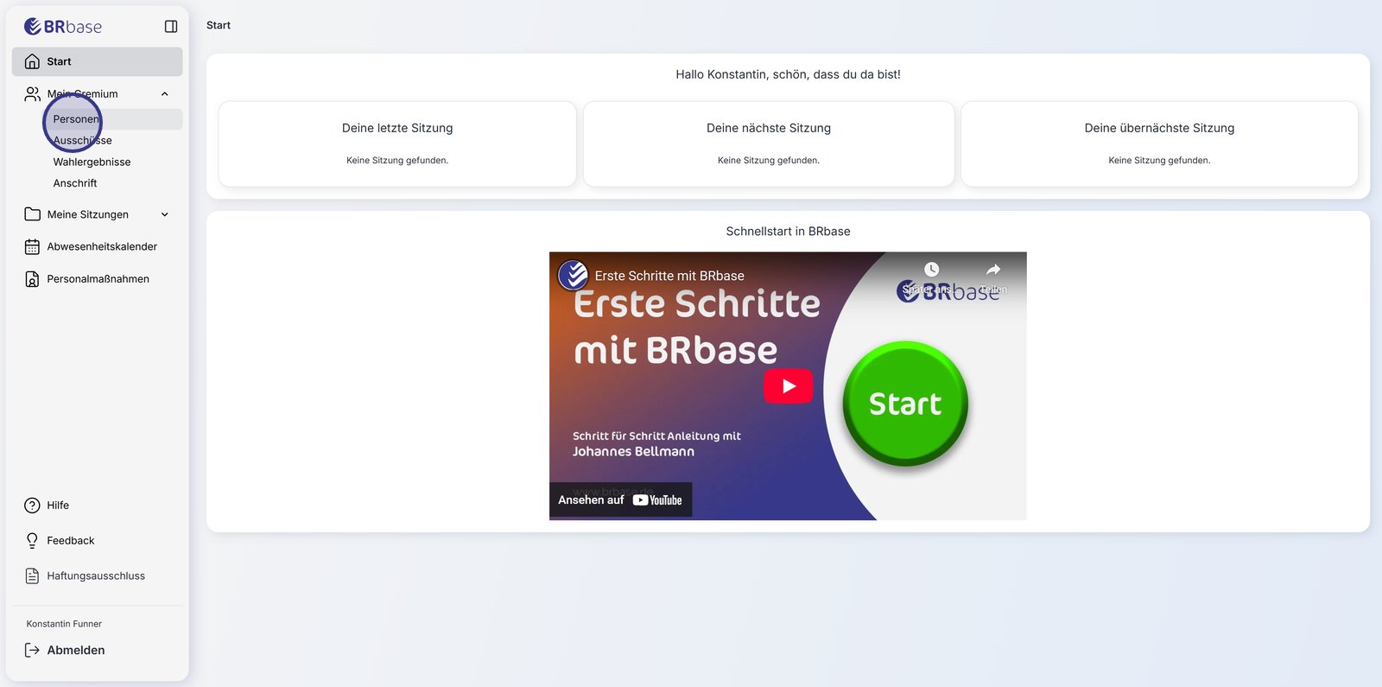The image size is (1382, 687).
Task: Open the Ausschüsse submenu entry
Action: pyautogui.click(x=82, y=140)
